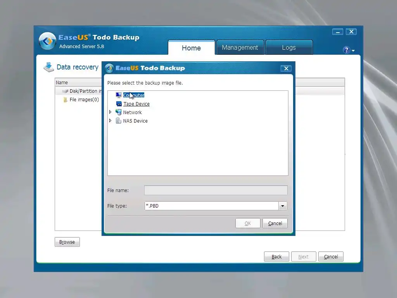
Task: Close the backup image file dialog
Action: 286,68
